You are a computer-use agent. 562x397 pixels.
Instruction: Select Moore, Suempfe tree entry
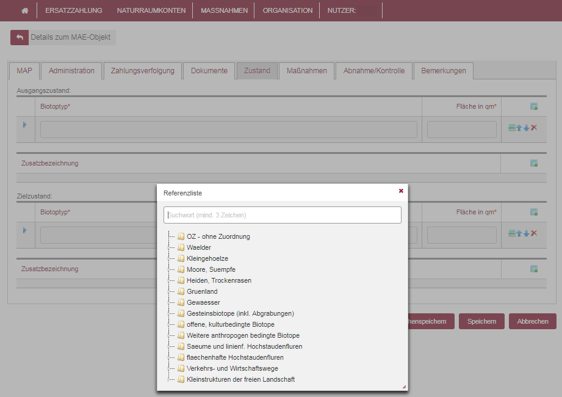tap(211, 269)
